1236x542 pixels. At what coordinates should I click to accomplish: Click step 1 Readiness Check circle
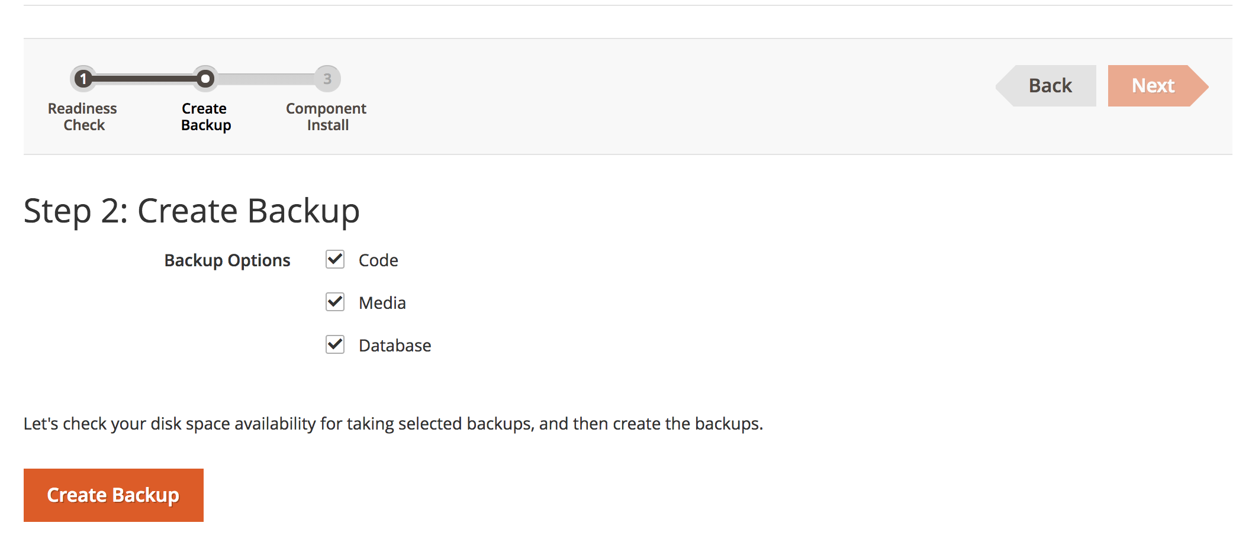click(83, 79)
